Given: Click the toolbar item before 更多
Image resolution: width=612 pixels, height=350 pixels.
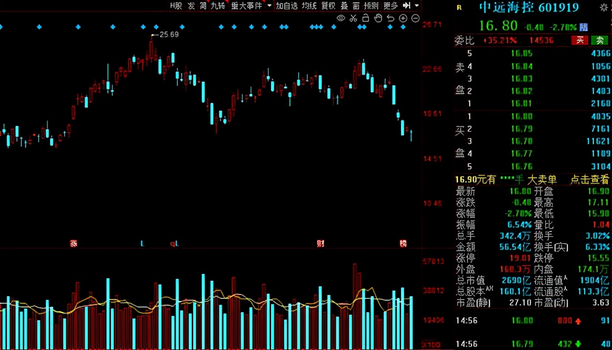Looking at the screenshot, I should click(372, 6).
